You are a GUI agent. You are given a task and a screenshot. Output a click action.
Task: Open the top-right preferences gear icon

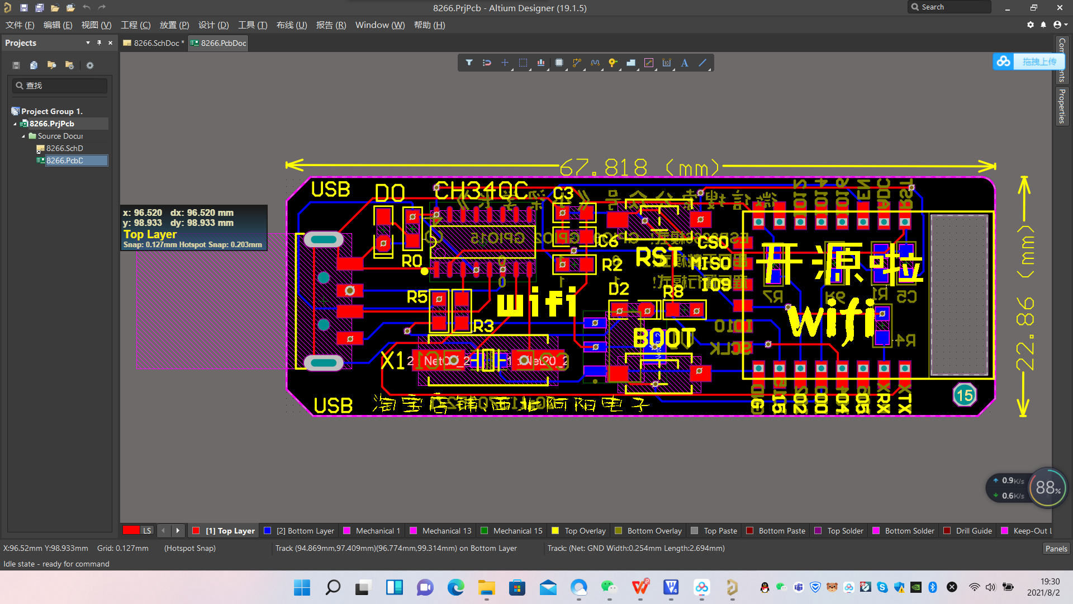[1031, 25]
